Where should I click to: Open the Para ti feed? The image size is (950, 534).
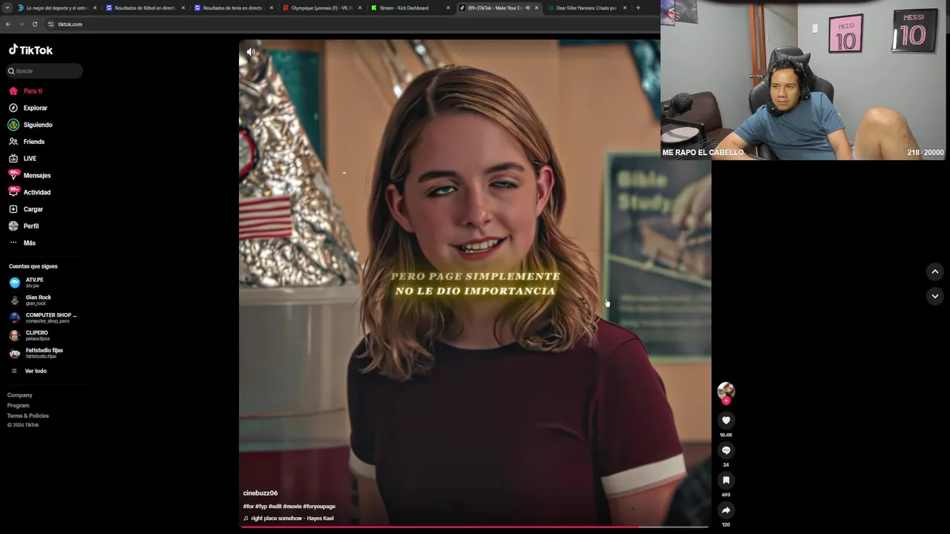[33, 91]
